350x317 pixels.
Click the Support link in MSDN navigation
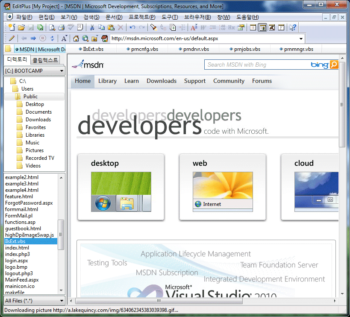pyautogui.click(x=194, y=81)
